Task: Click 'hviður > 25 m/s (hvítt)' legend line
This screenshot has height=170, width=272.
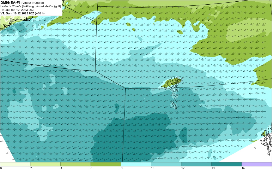Action: (x=15, y=7)
